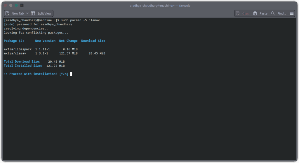Click the 'Net Change' column header
Image resolution: width=299 pixels, height=163 pixels.
(68, 41)
